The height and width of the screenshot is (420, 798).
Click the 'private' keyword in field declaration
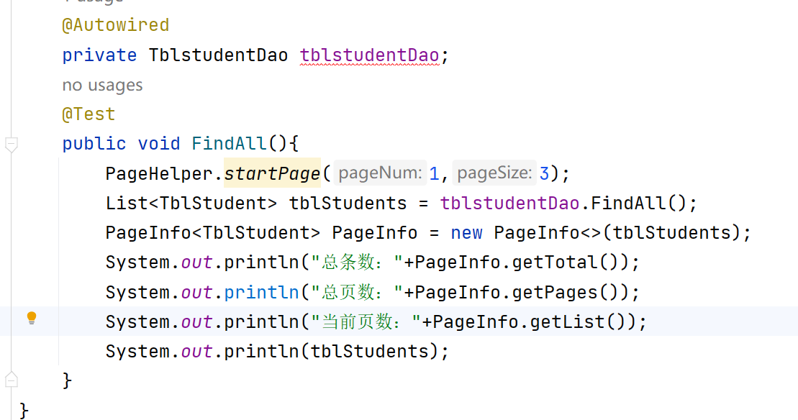coord(99,55)
